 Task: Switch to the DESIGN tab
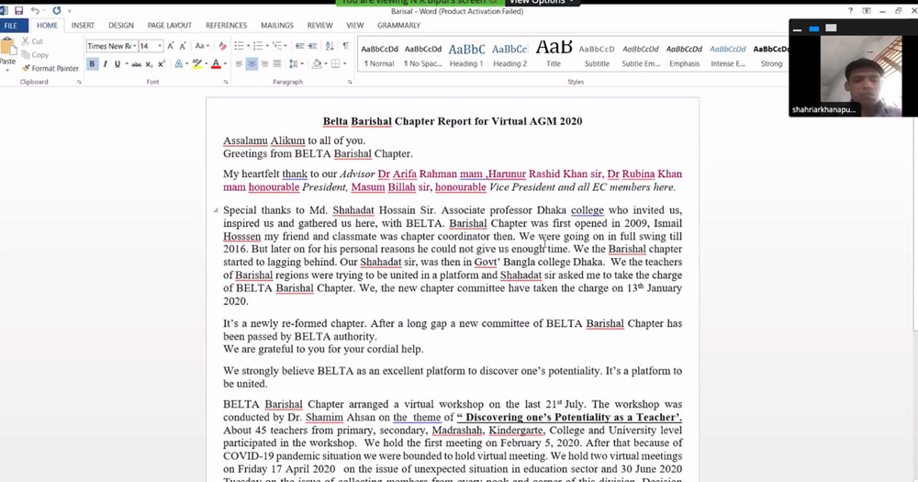pyautogui.click(x=120, y=25)
